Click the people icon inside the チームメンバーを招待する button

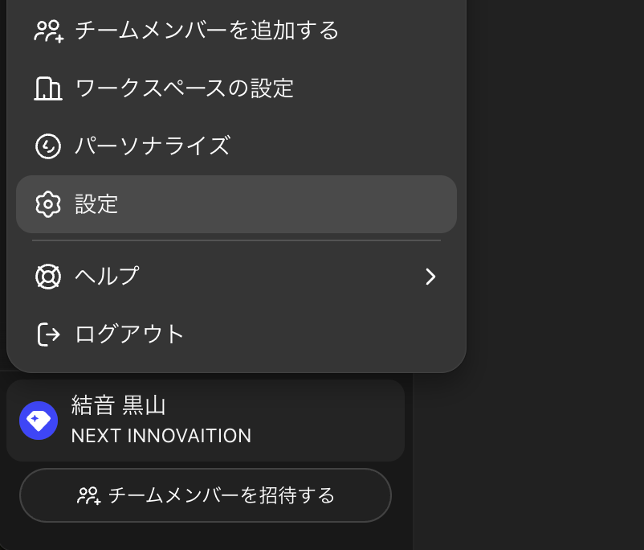(x=88, y=495)
